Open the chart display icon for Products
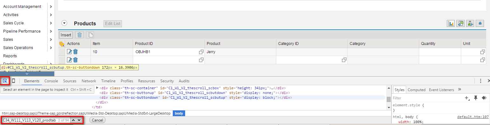The height and width of the screenshot is (125, 490). pyautogui.click(x=451, y=23)
